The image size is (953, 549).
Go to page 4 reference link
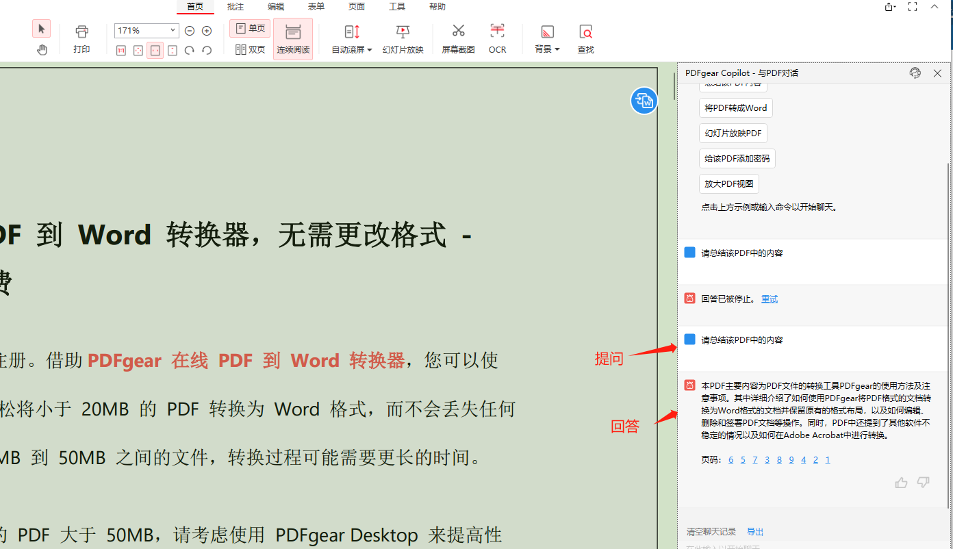803,460
